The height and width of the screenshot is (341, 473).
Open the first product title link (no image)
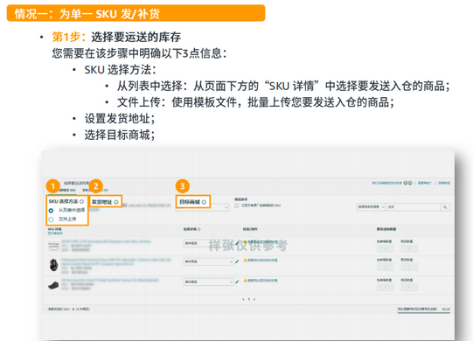pyautogui.click(x=106, y=241)
